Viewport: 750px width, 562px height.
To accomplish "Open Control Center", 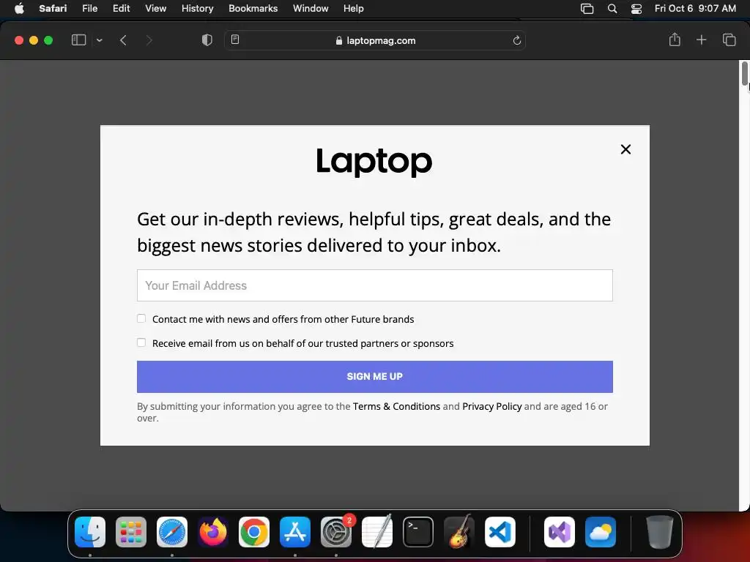I will 636,9.
